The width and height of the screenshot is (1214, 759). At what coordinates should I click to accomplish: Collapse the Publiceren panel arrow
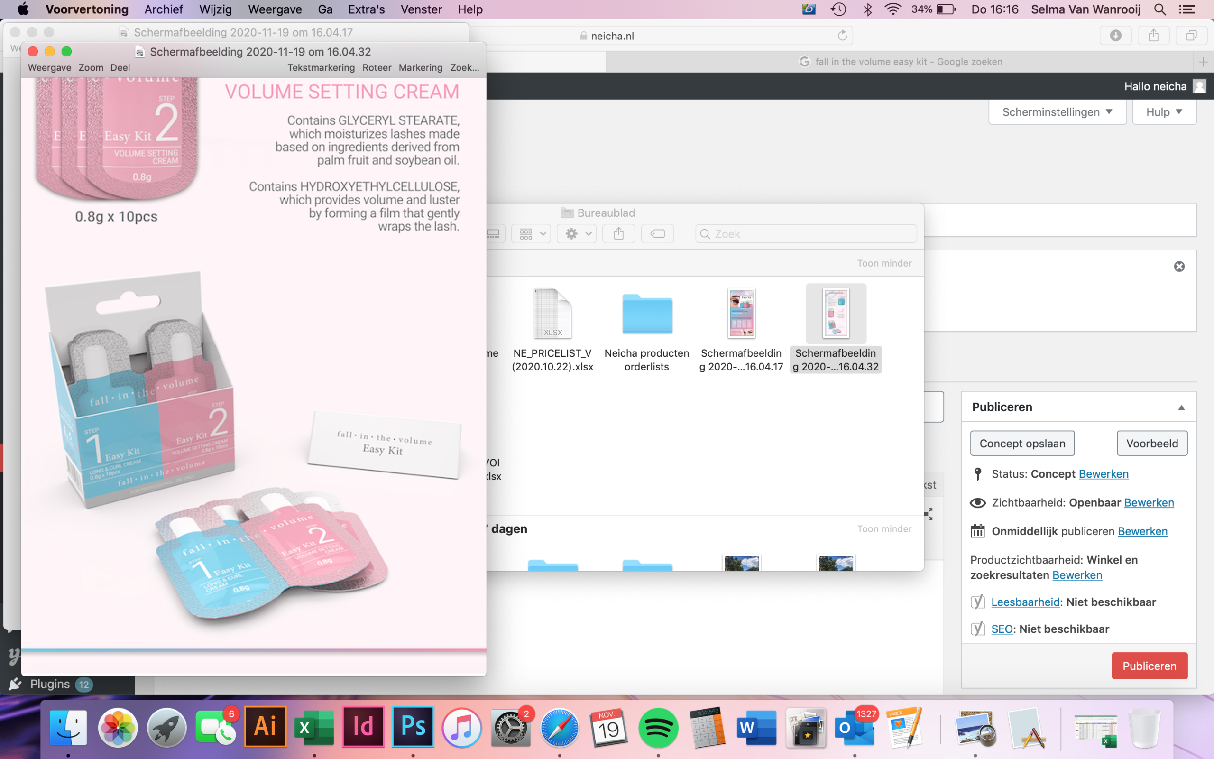[x=1181, y=407]
